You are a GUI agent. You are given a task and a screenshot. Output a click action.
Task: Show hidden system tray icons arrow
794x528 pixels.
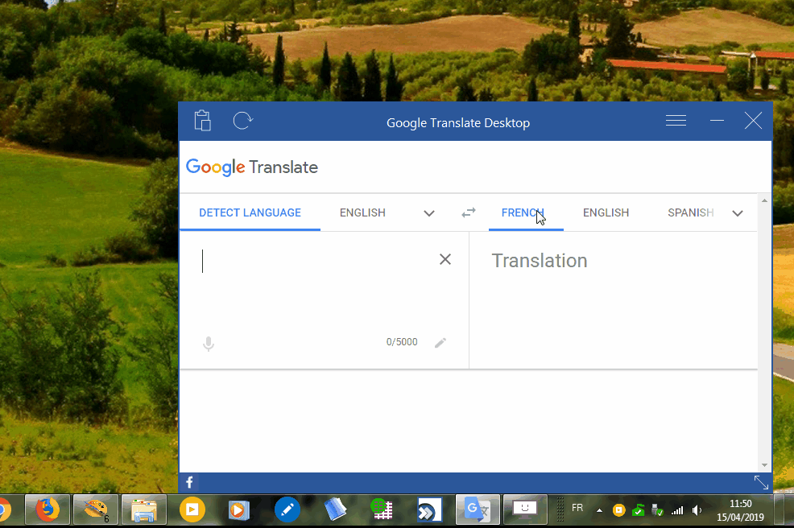pos(600,510)
